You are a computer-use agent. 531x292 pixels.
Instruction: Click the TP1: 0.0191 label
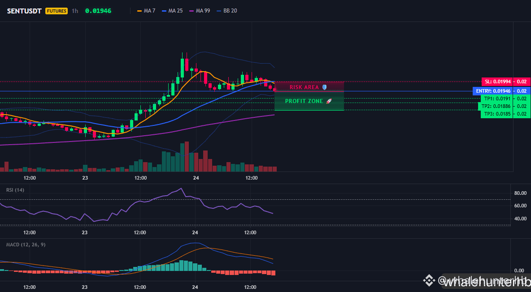click(497, 99)
